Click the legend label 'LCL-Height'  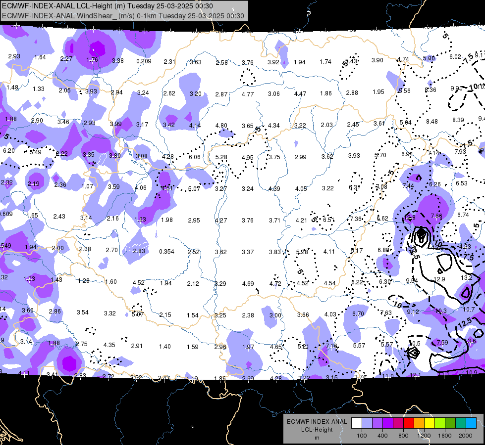pyautogui.click(x=317, y=430)
